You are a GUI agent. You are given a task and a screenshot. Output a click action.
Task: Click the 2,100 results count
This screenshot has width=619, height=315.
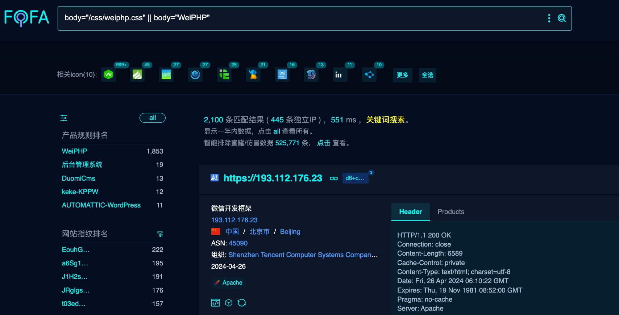coord(213,120)
